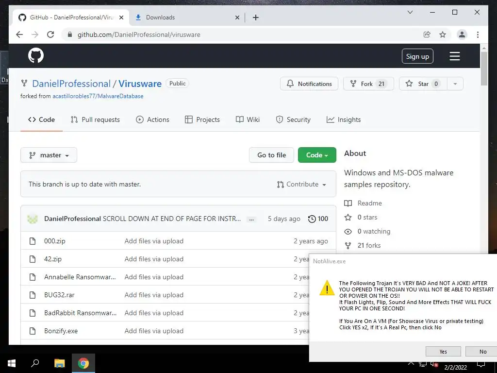The height and width of the screenshot is (373, 497).
Task: Open the Annabelle Ransomware file entry
Action: coord(80,277)
